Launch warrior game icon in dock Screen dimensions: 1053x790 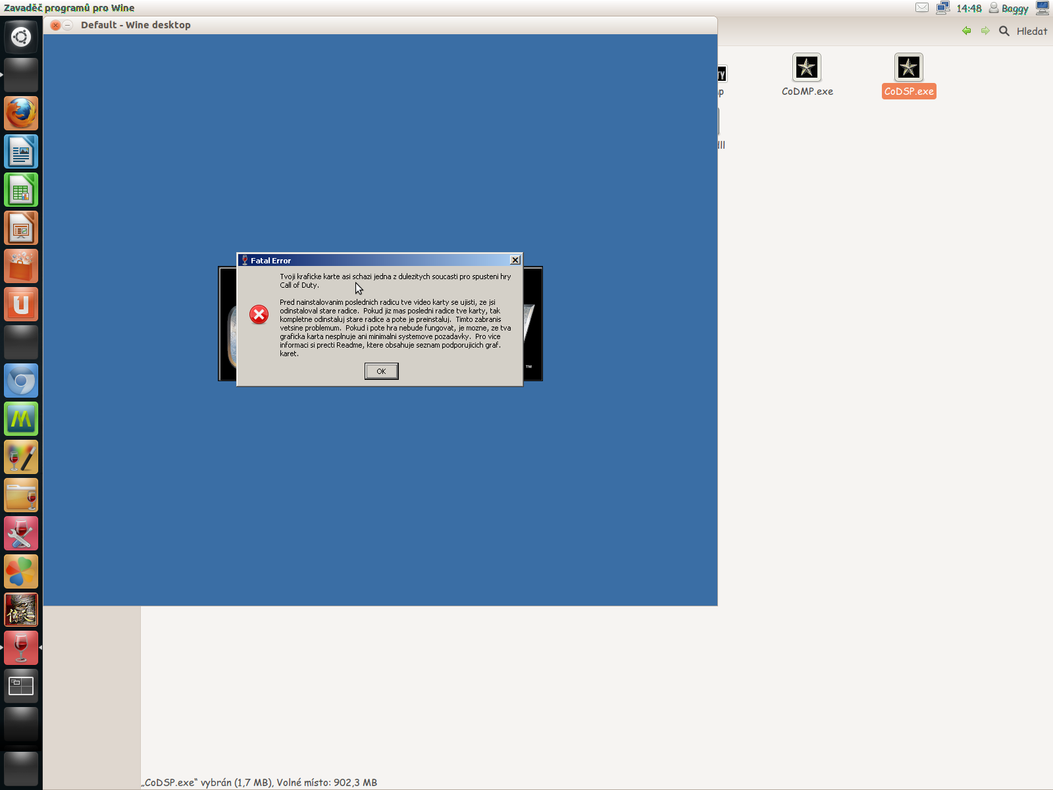pyautogui.click(x=21, y=610)
